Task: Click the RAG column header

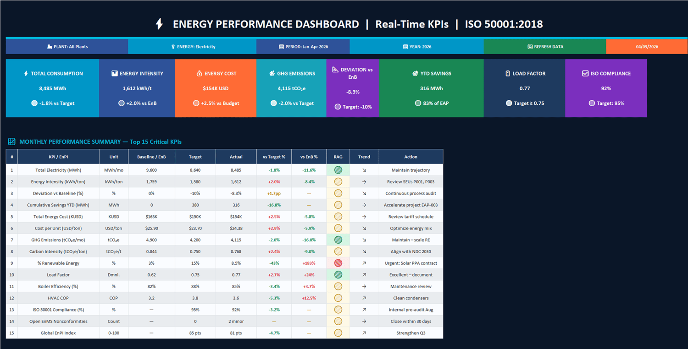Action: tap(338, 157)
